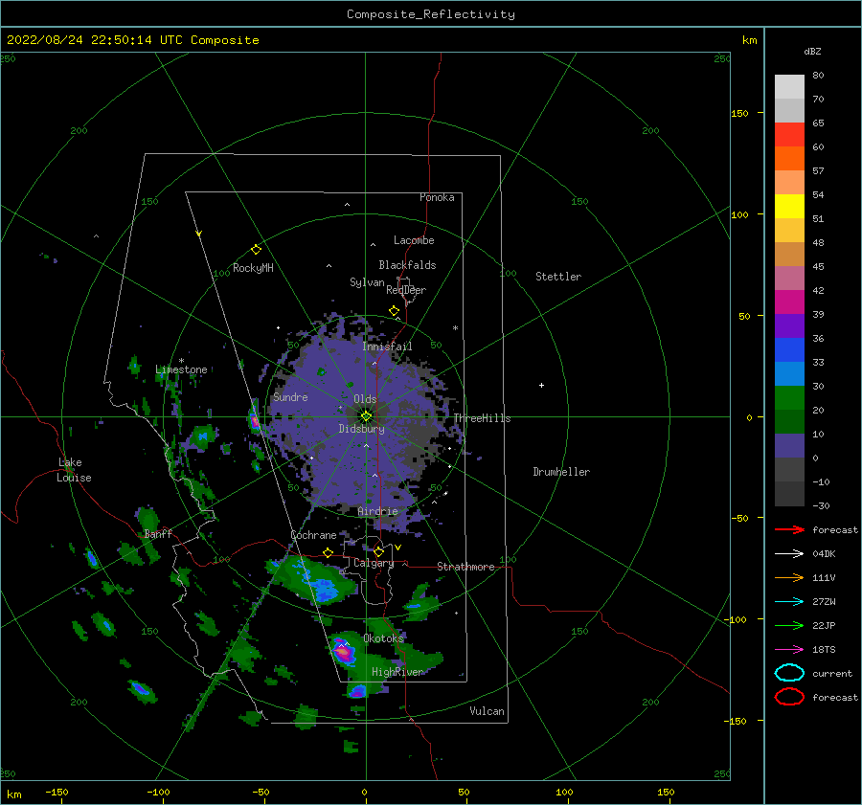Click the Limestone label
This screenshot has width=862, height=805.
pos(181,369)
